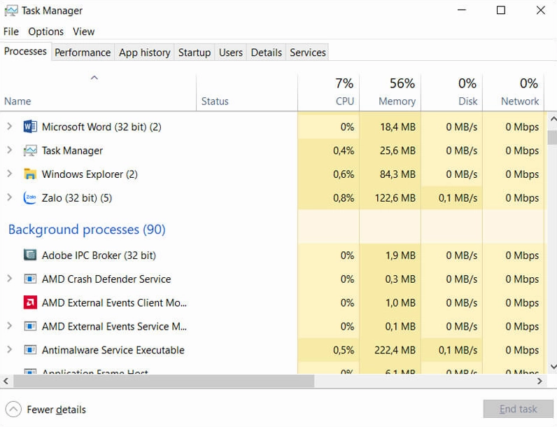Click the Task Manager title bar icon
The image size is (557, 427).
click(11, 10)
